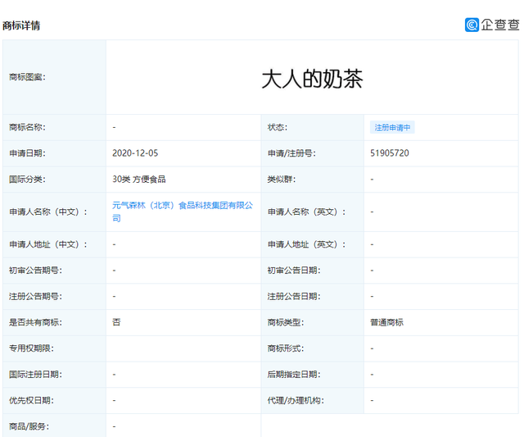
Task: Click the 状态 label
Action: (278, 127)
